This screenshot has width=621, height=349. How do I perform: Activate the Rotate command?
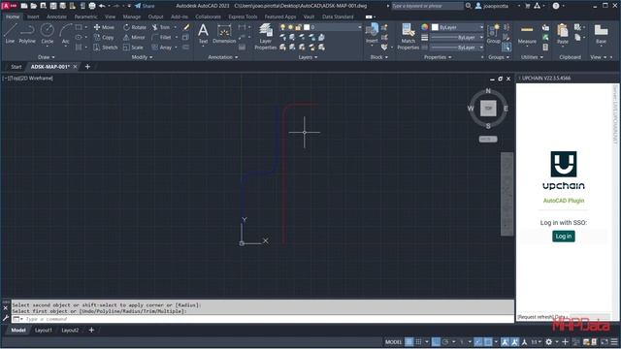coord(135,27)
